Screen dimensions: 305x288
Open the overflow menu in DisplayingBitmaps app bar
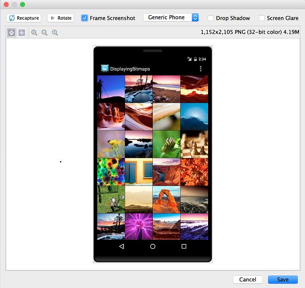coord(200,69)
